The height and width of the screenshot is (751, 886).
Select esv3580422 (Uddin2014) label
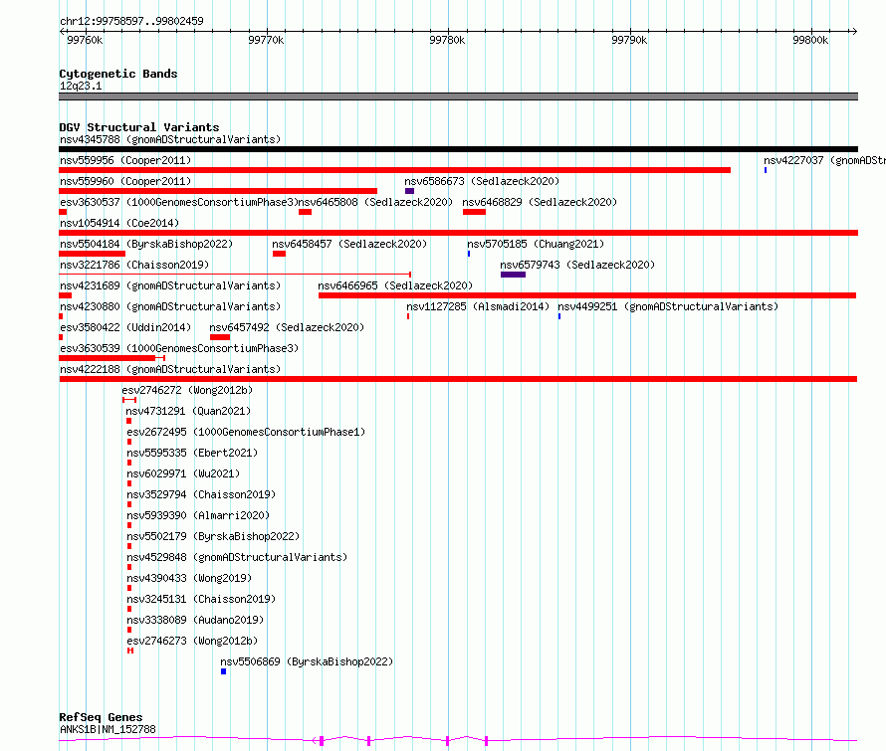125,327
